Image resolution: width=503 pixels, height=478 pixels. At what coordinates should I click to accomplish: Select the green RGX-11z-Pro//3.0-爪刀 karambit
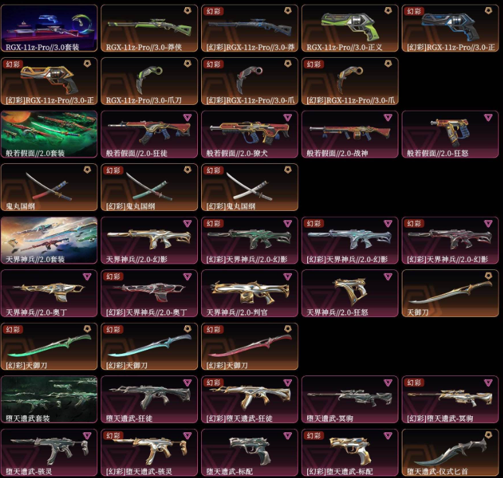tap(149, 81)
